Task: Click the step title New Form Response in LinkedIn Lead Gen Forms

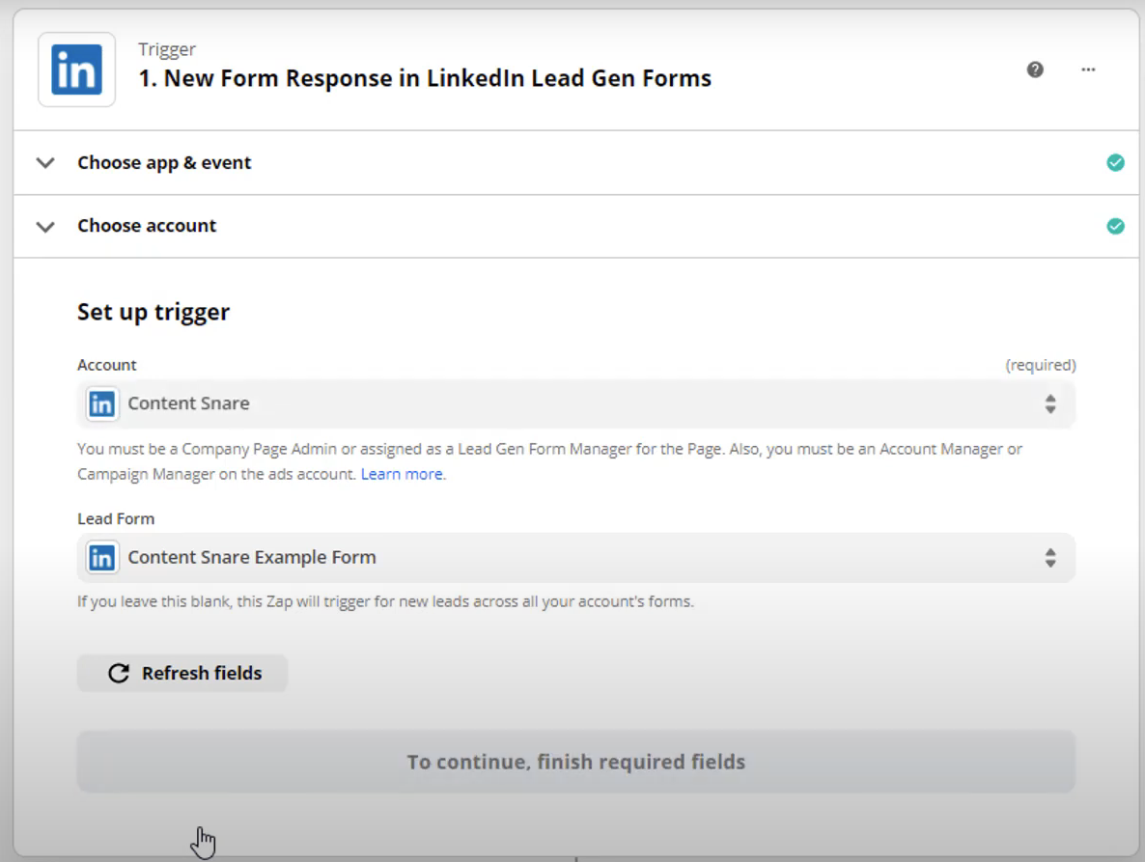Action: [425, 78]
